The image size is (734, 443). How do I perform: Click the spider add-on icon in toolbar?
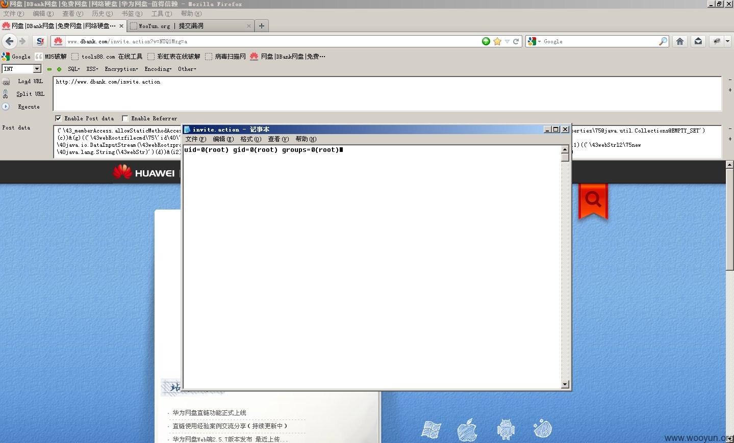tap(717, 41)
